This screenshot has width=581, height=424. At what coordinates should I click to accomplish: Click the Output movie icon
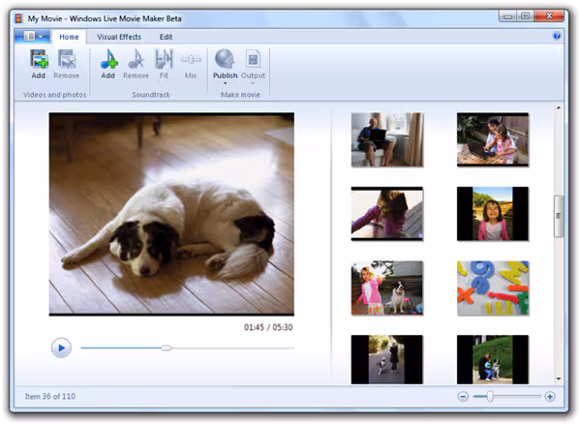(x=253, y=59)
